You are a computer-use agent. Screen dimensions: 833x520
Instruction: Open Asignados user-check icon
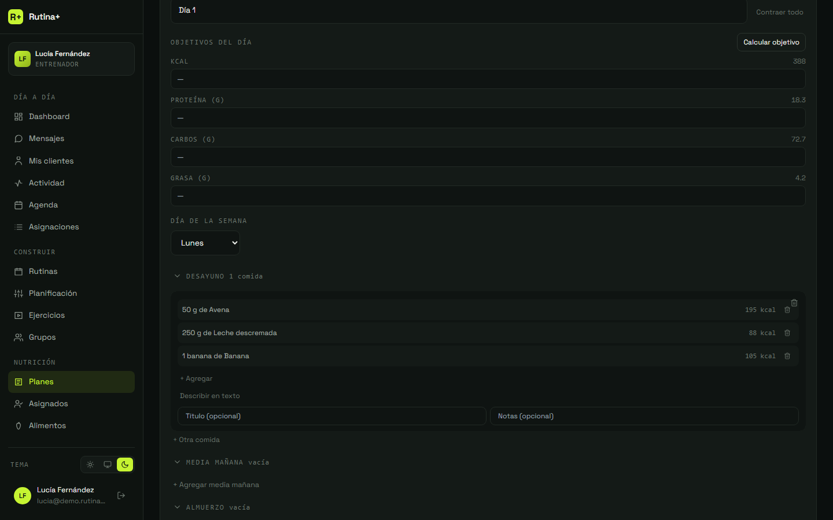coord(19,404)
